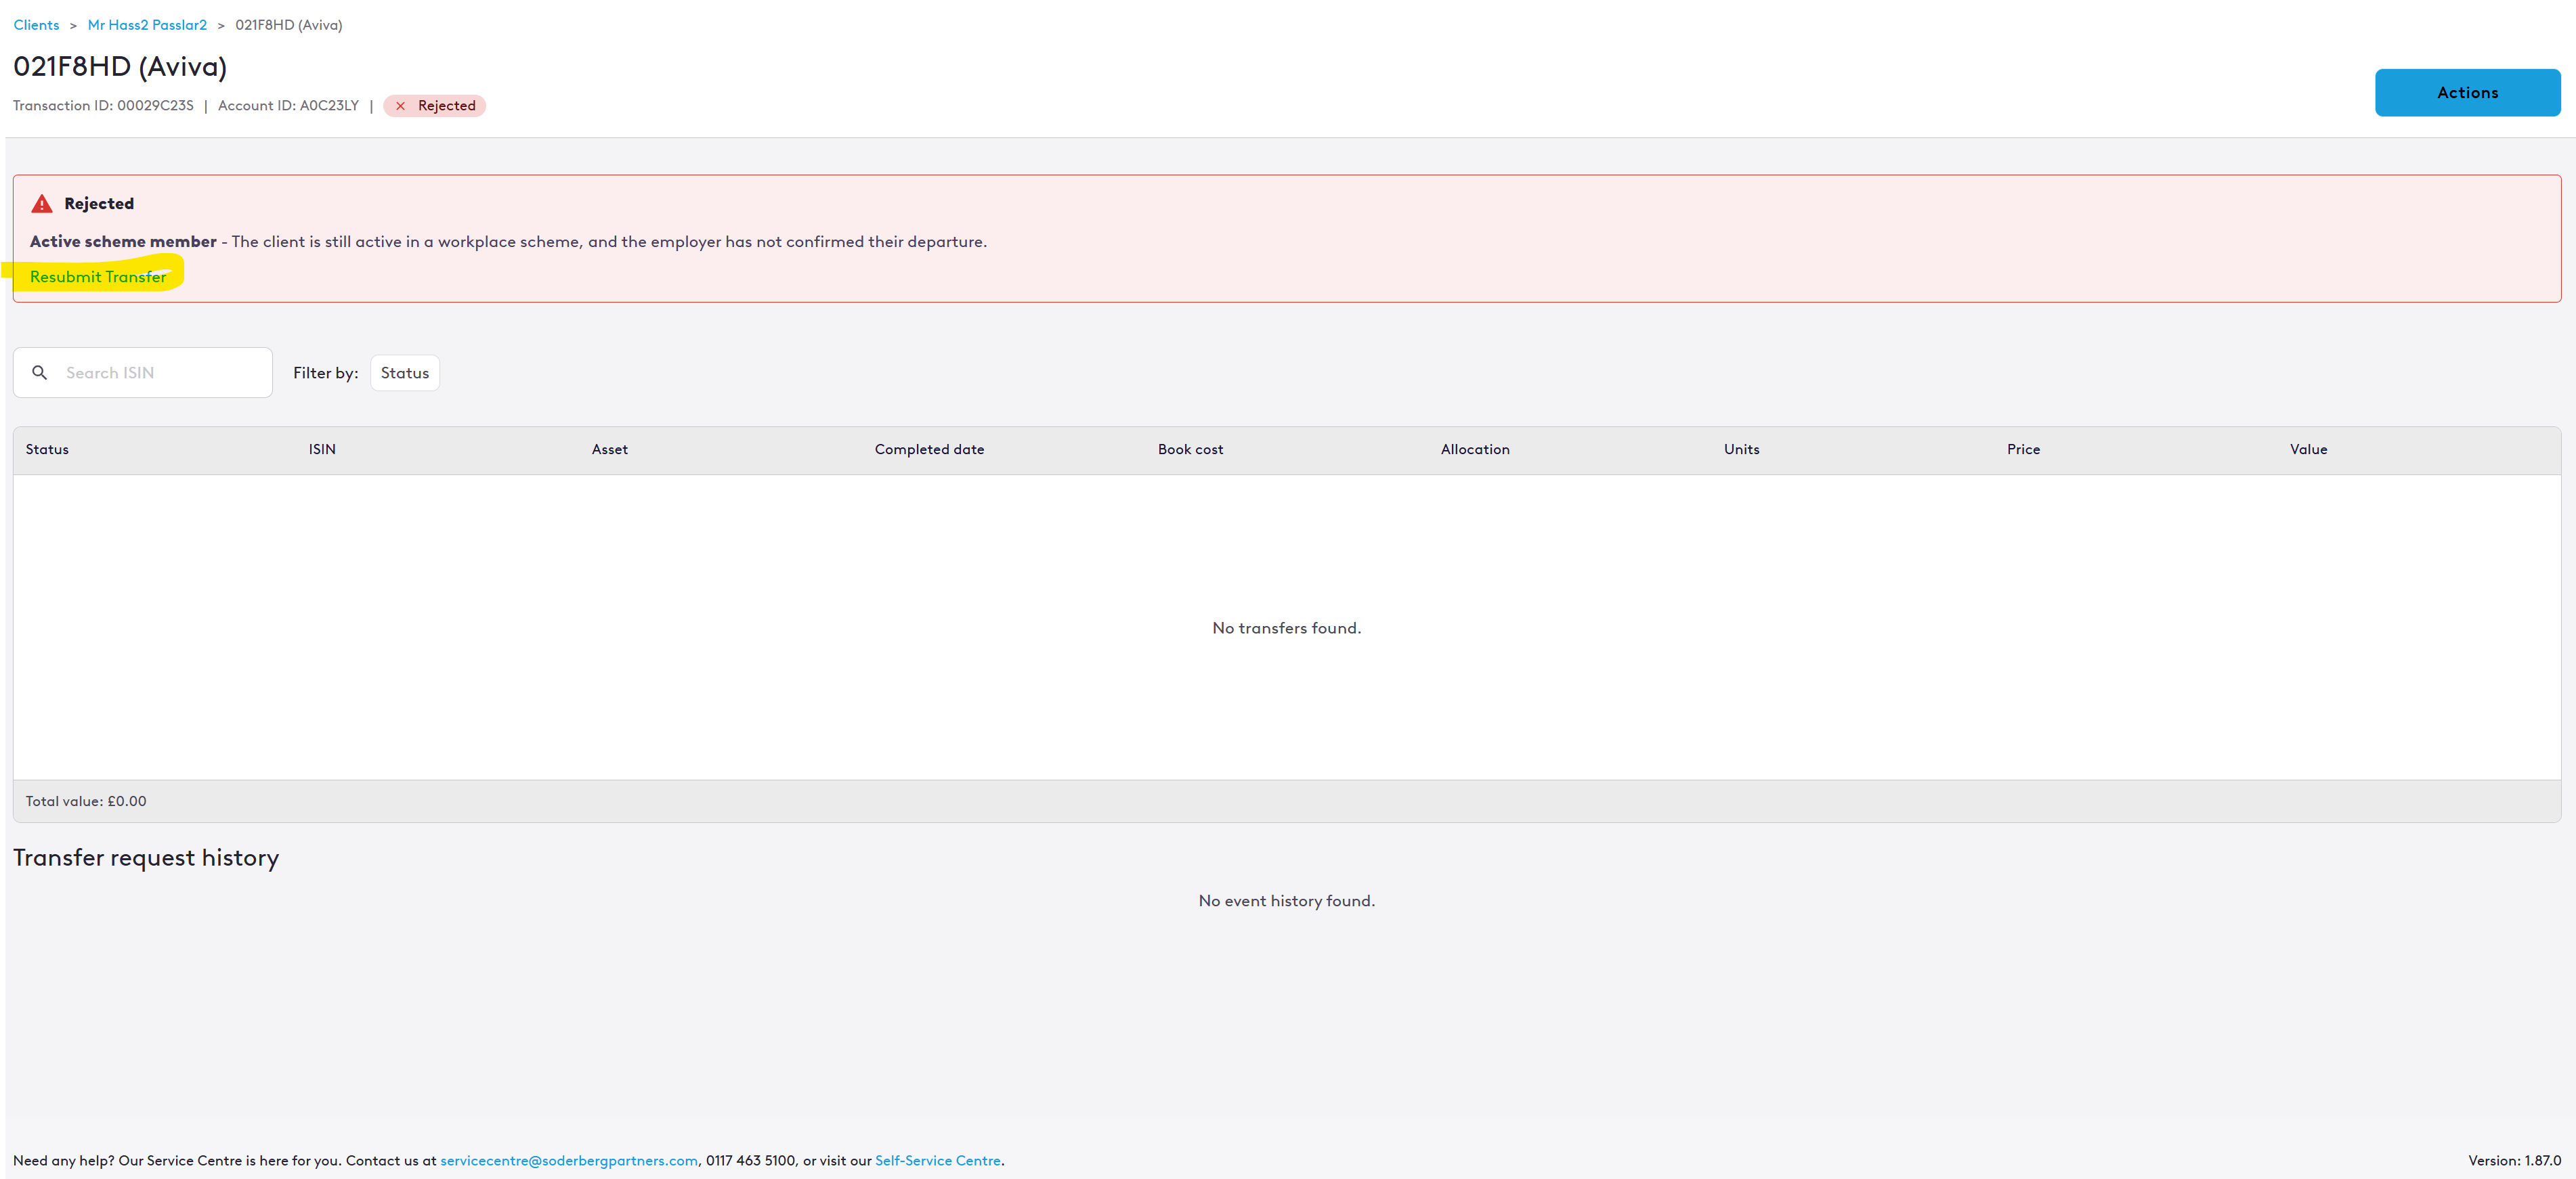The width and height of the screenshot is (2576, 1179).
Task: Click the red warning triangle icon
Action: pos(41,204)
